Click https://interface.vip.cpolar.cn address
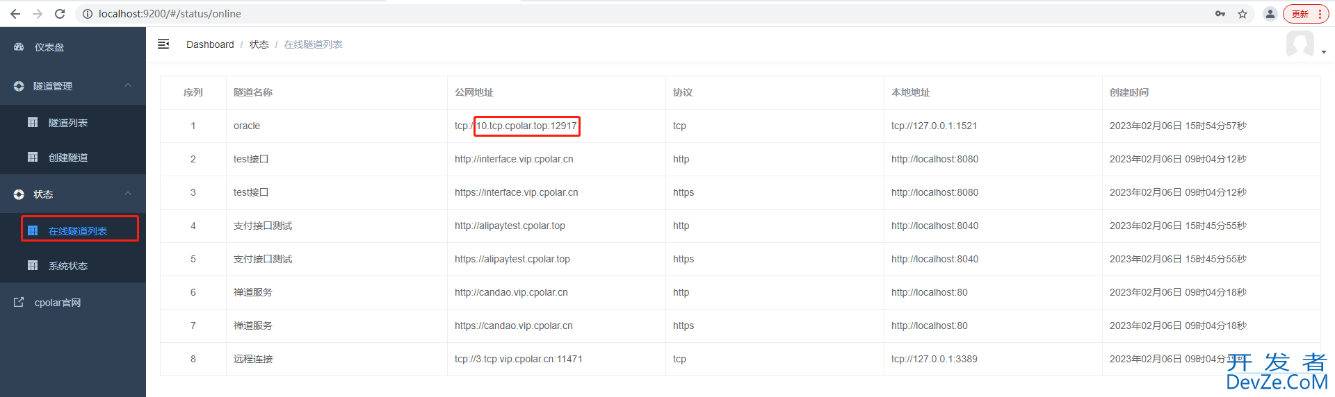This screenshot has height=397, width=1335. (x=517, y=192)
